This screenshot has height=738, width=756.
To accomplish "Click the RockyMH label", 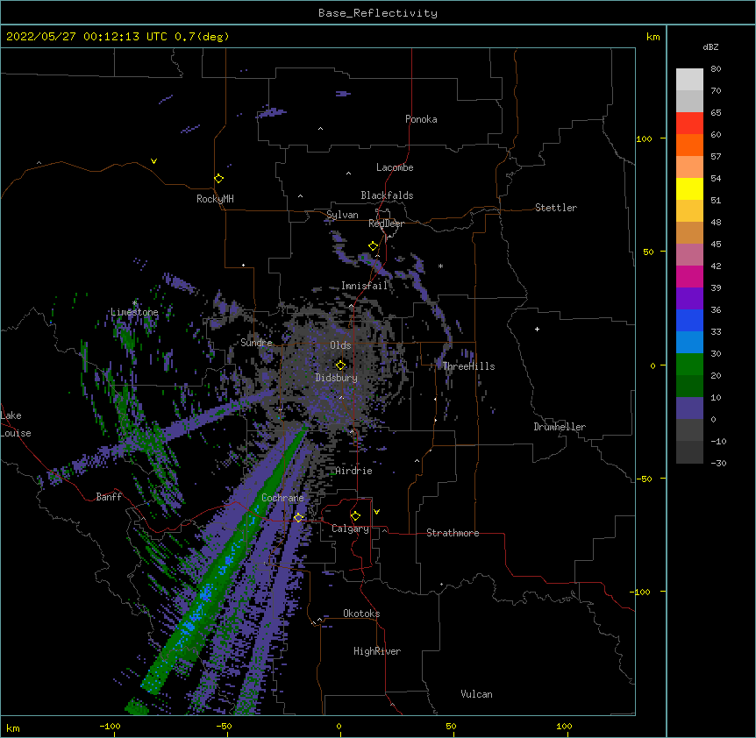I will pyautogui.click(x=215, y=199).
